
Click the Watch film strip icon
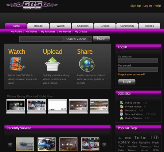click(x=17, y=64)
